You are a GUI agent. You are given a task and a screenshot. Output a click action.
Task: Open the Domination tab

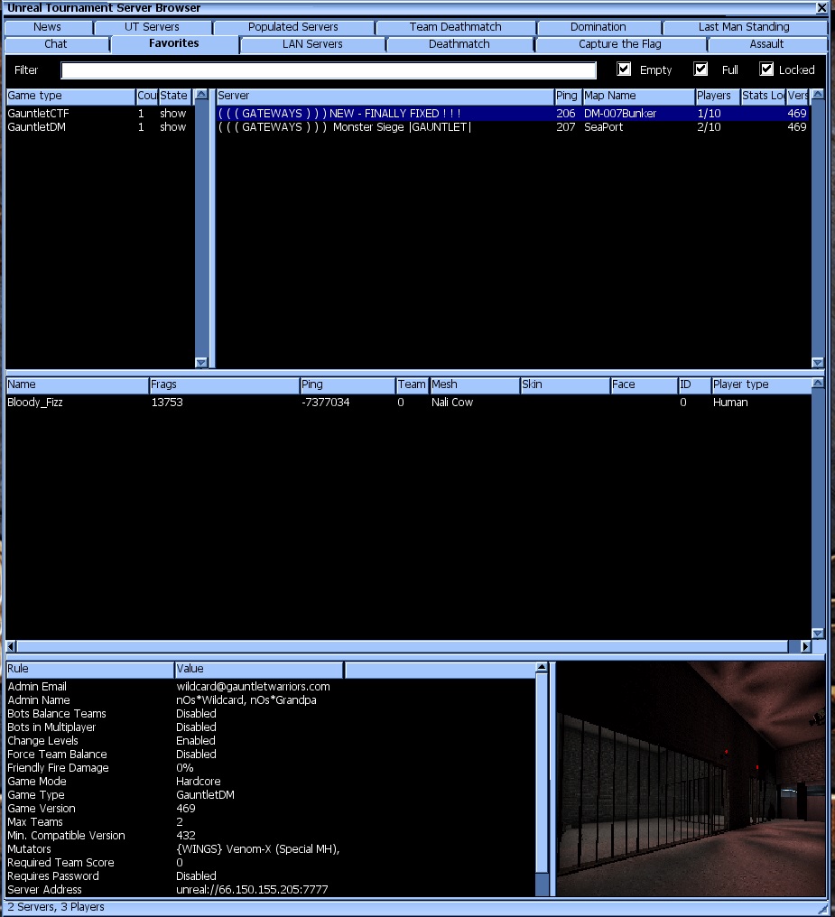click(x=598, y=27)
